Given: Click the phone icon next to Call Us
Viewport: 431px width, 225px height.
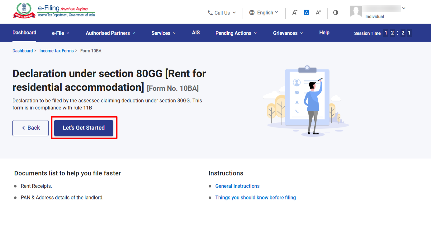Looking at the screenshot, I should [x=210, y=13].
